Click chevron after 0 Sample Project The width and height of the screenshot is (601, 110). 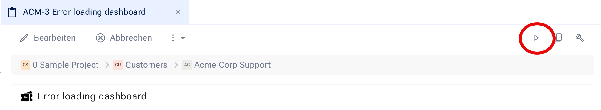[x=107, y=65]
